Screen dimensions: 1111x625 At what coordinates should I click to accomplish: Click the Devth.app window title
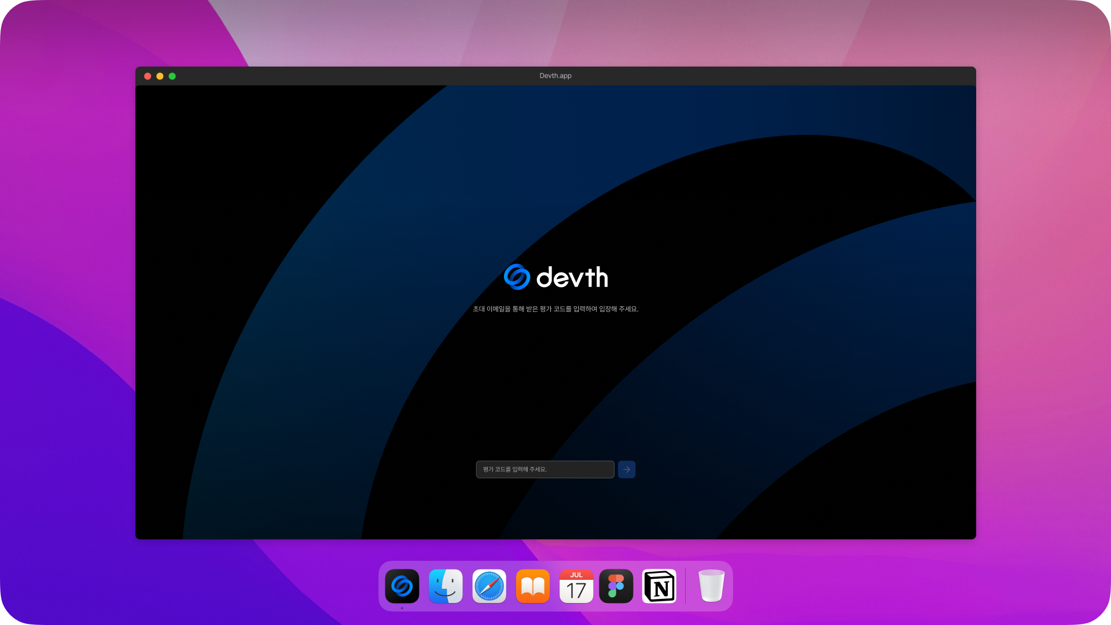[555, 76]
